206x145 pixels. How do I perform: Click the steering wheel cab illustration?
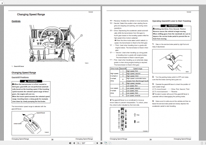[52, 43]
